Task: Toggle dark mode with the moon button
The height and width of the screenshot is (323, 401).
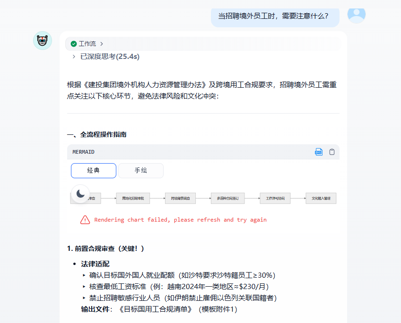Action: click(x=81, y=193)
